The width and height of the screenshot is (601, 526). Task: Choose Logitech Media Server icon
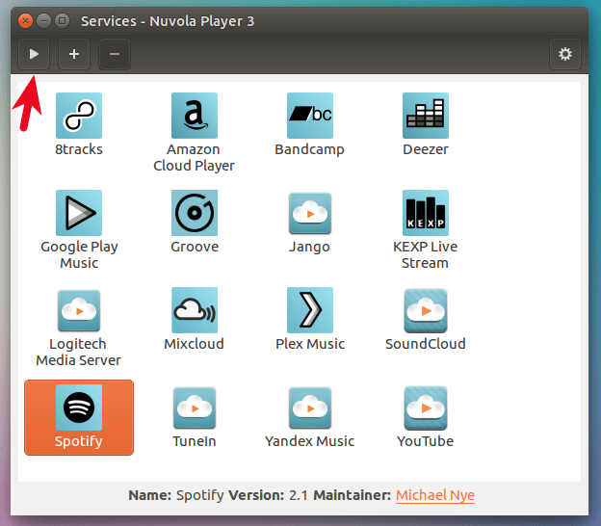tap(79, 311)
